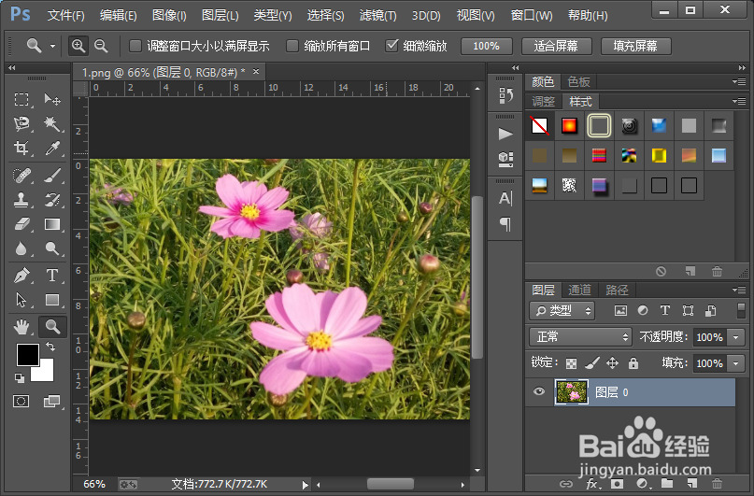Switch to the 路径 tab
The height and width of the screenshot is (496, 754).
tap(617, 290)
